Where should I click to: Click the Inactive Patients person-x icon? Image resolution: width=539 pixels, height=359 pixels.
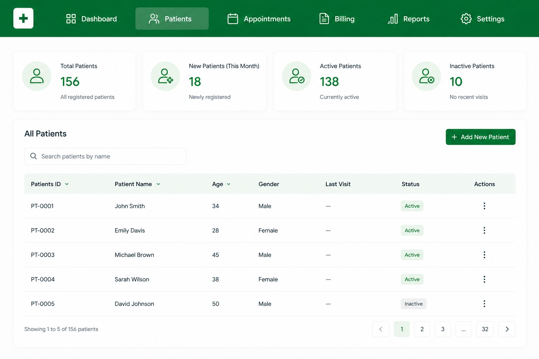(426, 76)
